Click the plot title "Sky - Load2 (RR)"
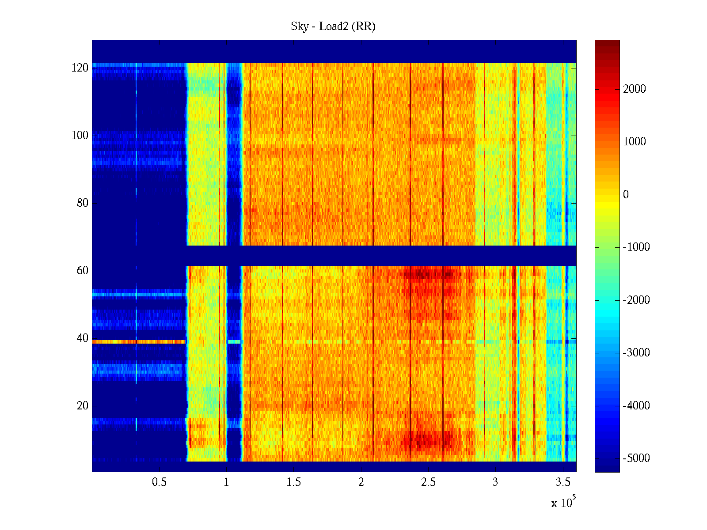This screenshot has height=530, width=707. click(x=333, y=26)
